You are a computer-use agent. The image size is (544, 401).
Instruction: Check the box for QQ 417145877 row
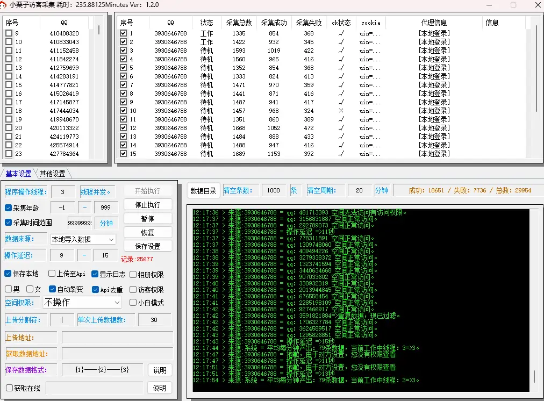coord(9,102)
